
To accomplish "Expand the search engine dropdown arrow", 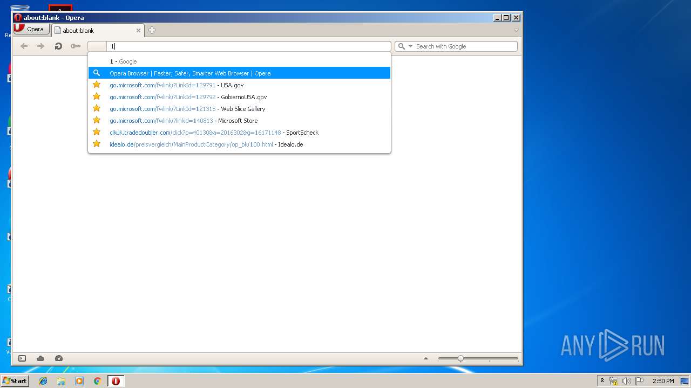I will (x=410, y=46).
